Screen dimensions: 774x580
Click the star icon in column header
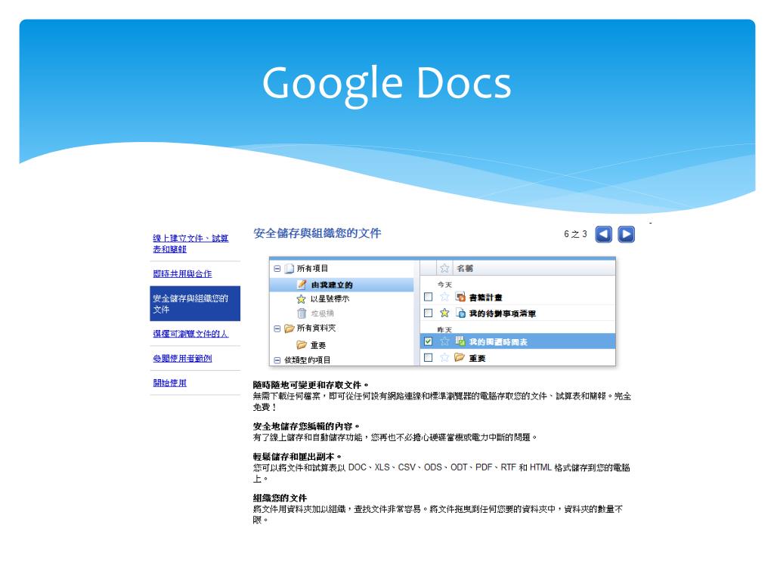point(444,268)
